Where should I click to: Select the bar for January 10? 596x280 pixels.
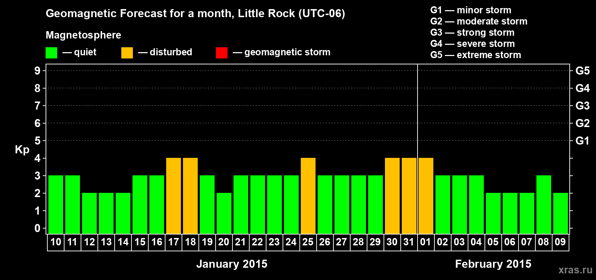pos(56,204)
